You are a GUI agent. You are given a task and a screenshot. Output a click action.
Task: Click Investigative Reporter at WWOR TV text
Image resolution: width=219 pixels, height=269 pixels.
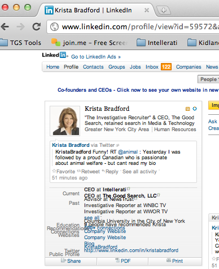pyautogui.click(x=126, y=212)
